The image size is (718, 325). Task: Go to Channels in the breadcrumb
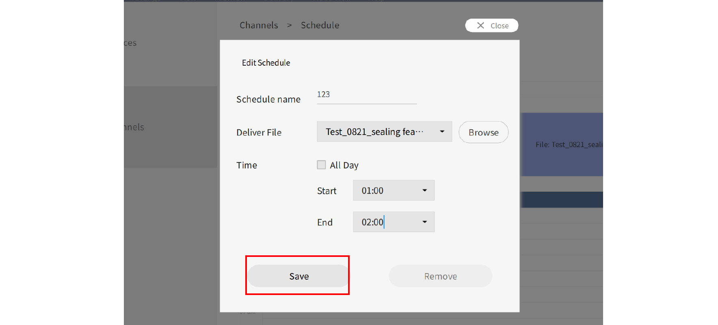pyautogui.click(x=259, y=25)
